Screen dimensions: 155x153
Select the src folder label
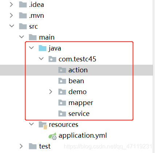tap(33, 27)
